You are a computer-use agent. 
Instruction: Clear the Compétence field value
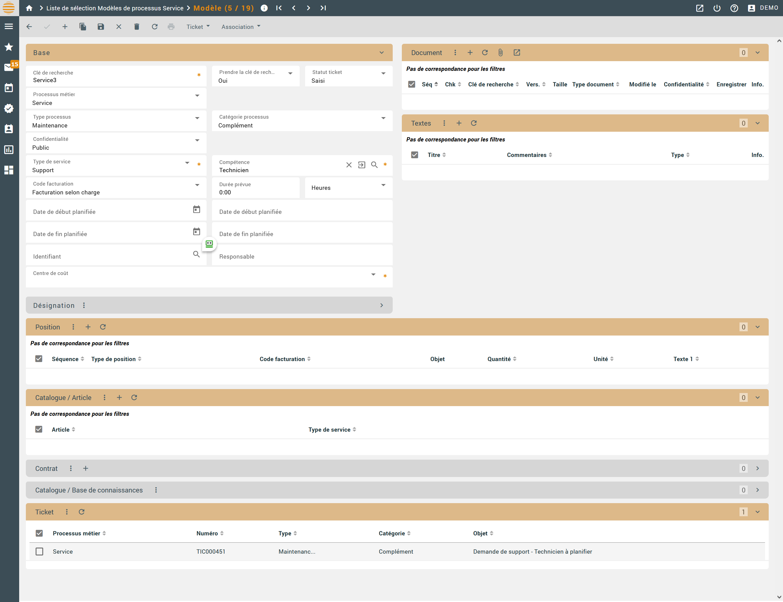[x=349, y=165]
